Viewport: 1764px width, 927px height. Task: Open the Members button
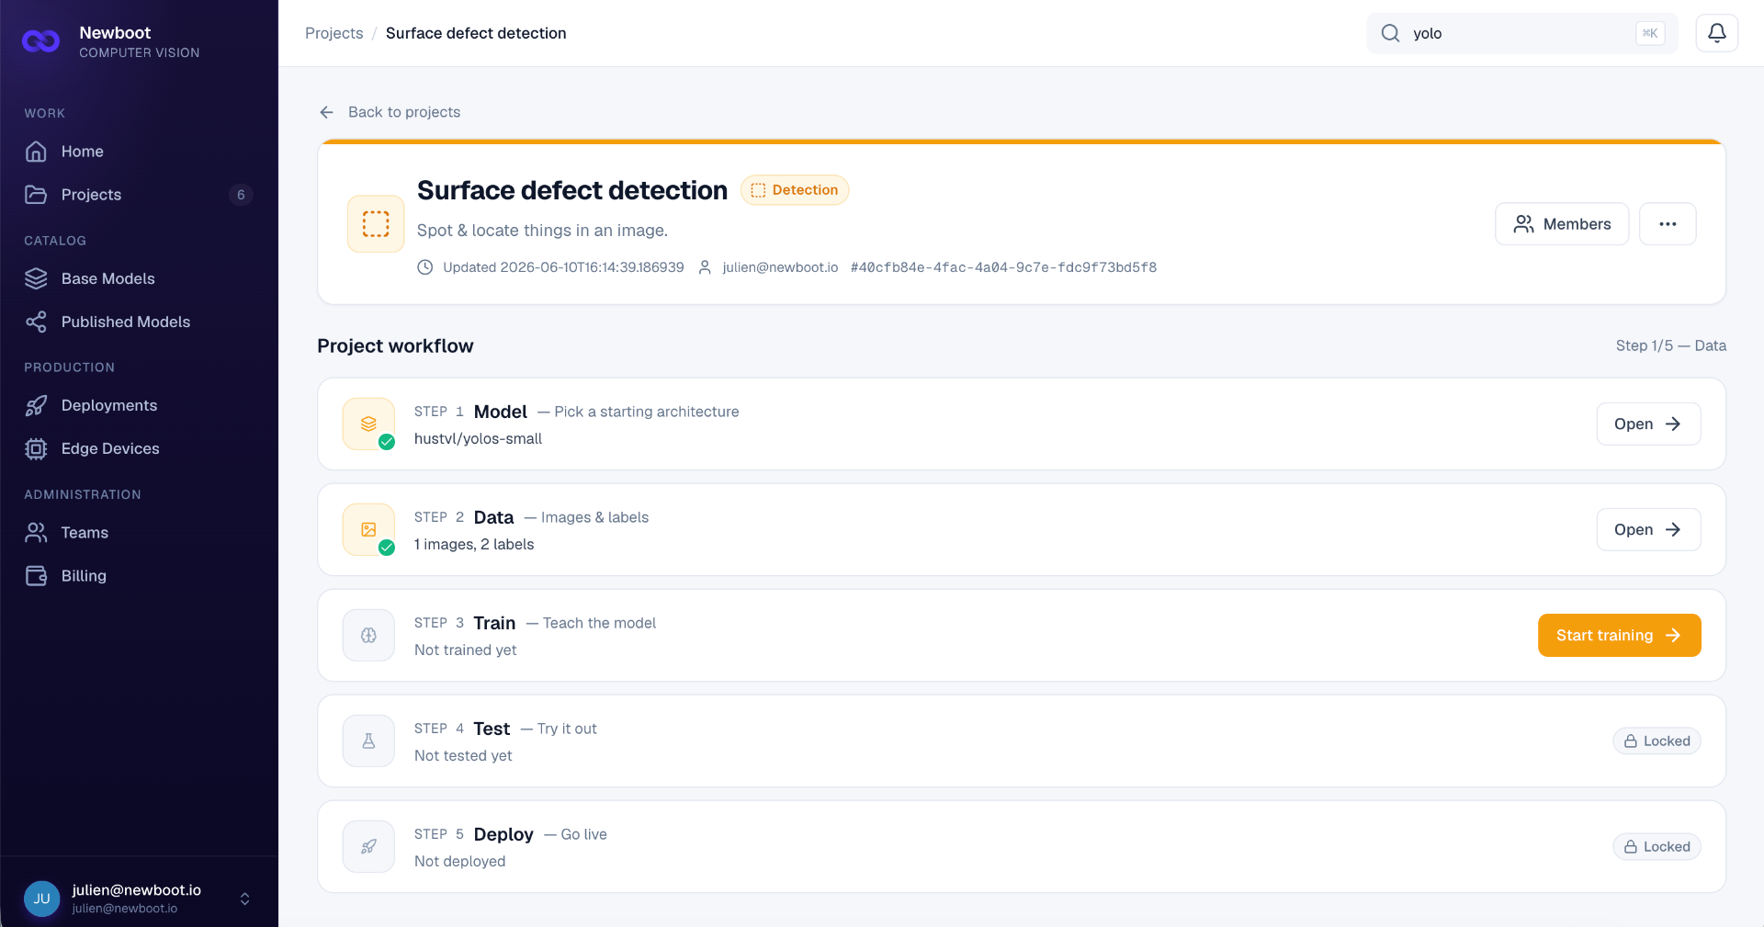(1562, 224)
